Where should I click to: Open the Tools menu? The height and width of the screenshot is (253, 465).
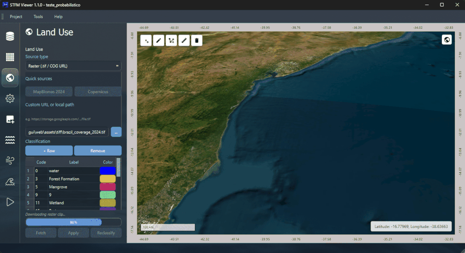pos(38,17)
